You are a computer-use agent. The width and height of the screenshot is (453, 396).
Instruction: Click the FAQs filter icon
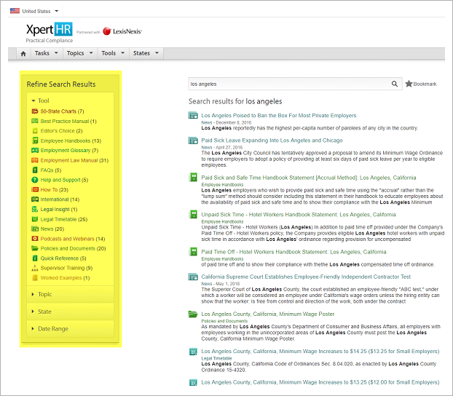[34, 170]
